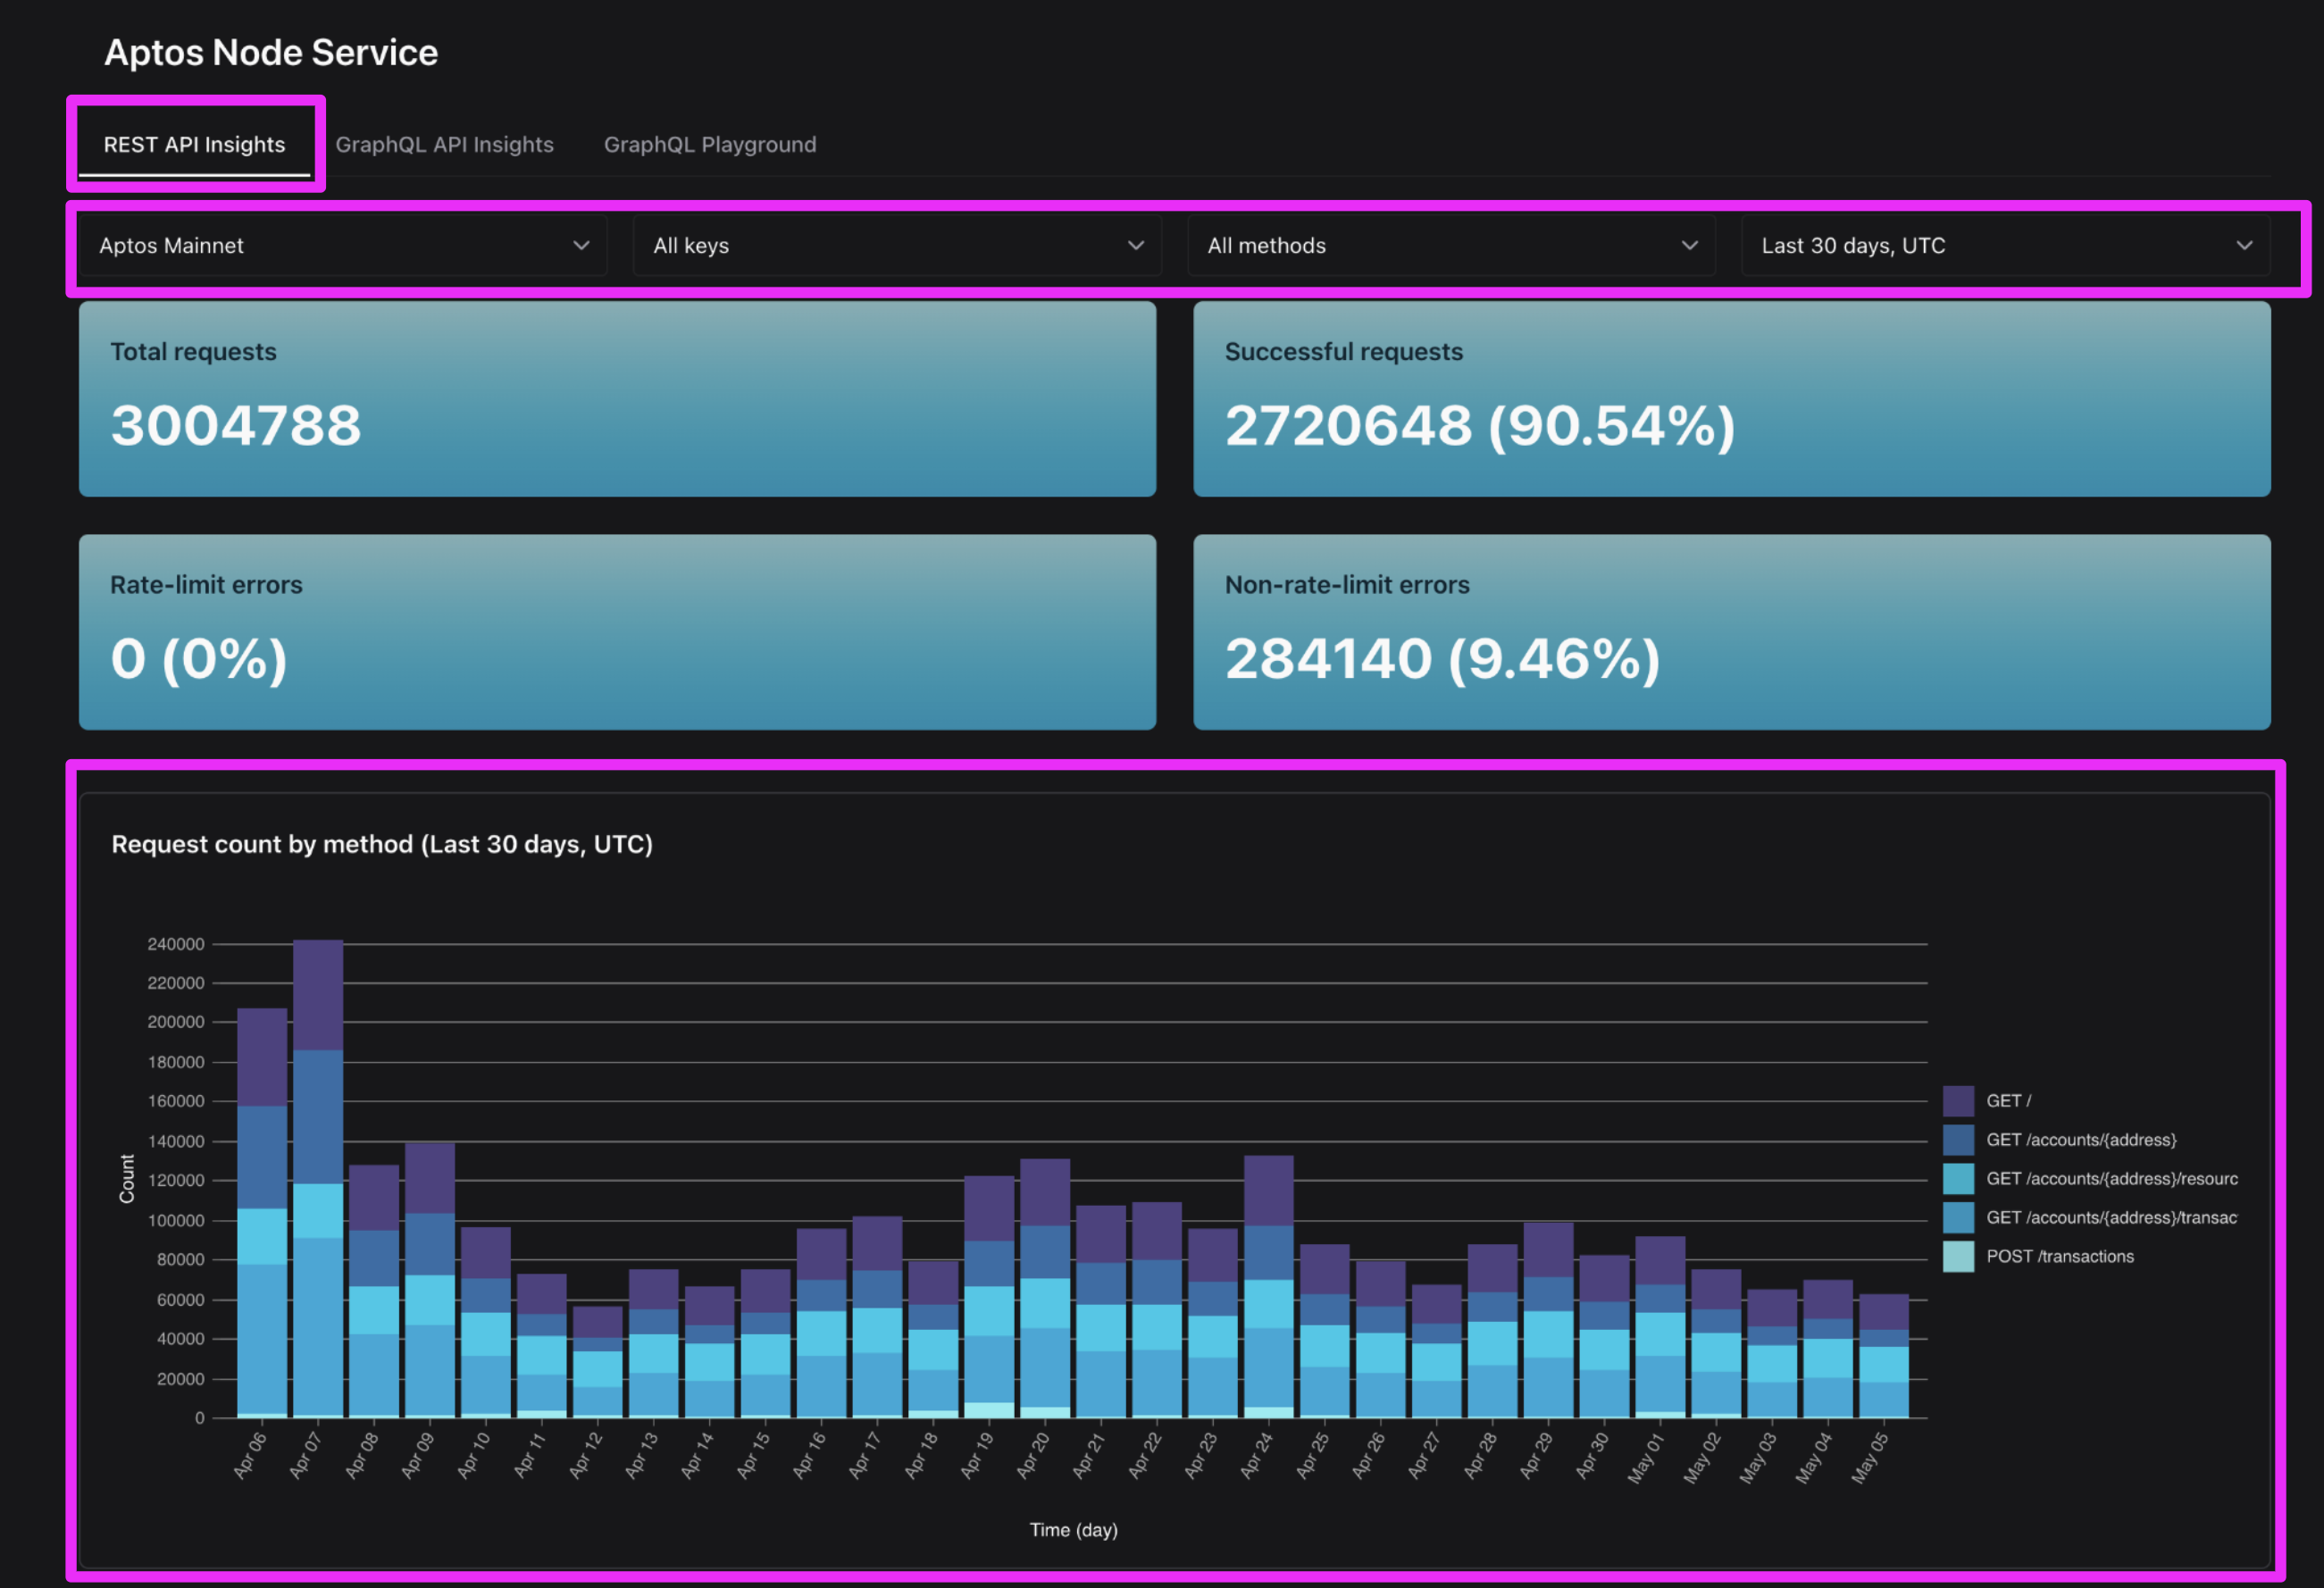Screen dimensions: 2324x1588
Task: Click the Apr 07 bar in chart
Action: pos(318,1200)
